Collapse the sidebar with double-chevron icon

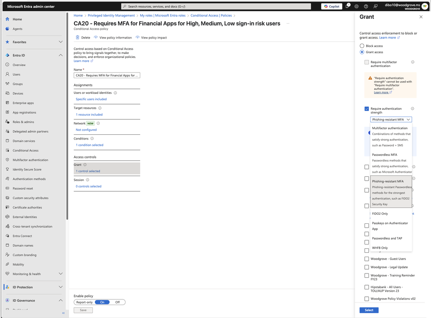pyautogui.click(x=63, y=313)
